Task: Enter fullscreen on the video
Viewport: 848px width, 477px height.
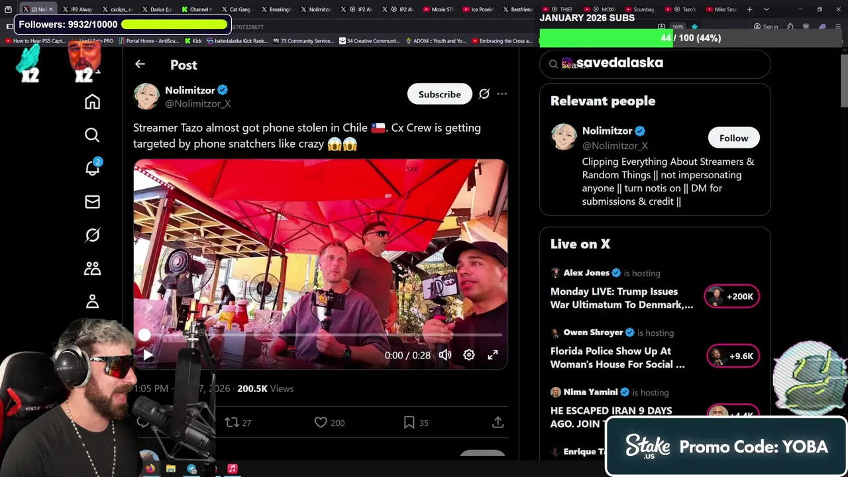Action: (x=493, y=355)
